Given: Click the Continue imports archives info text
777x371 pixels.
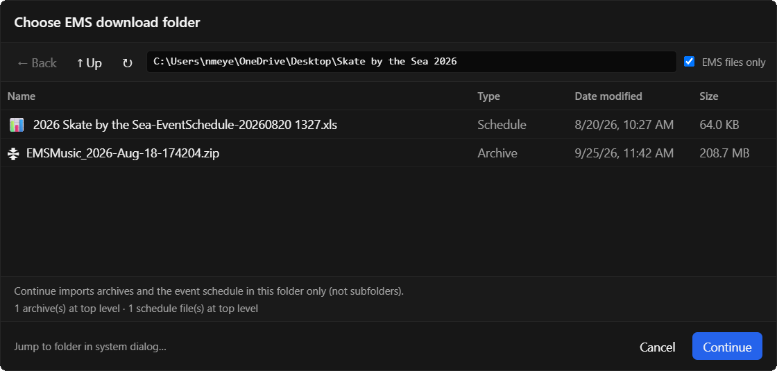Looking at the screenshot, I should coord(209,291).
